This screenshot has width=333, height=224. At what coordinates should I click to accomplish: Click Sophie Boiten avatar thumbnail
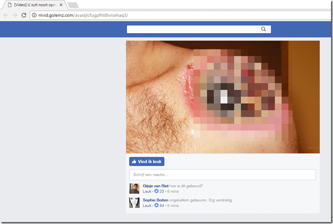(134, 203)
